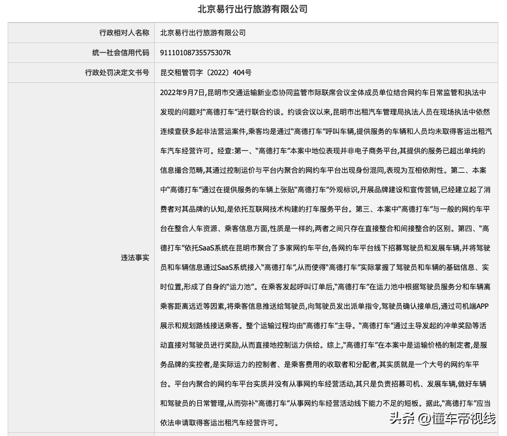Click the line starting 时位置,形成了自身的“运力池”
This screenshot has width=507, height=436.
(325, 287)
